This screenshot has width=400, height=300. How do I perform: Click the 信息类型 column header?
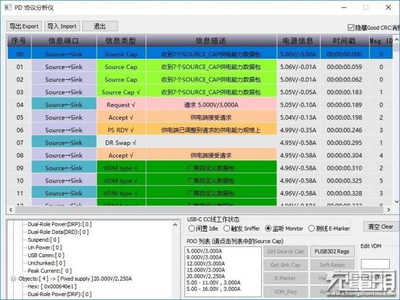tap(121, 41)
